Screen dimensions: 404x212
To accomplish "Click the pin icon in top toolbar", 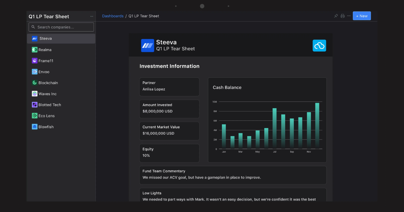I will tap(336, 16).
